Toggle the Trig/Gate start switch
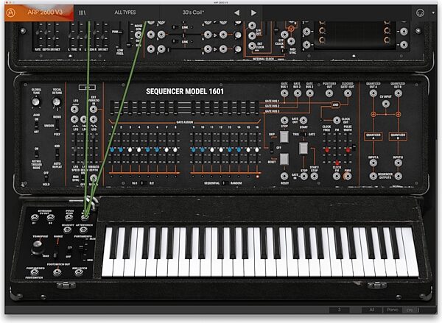 pos(303,135)
